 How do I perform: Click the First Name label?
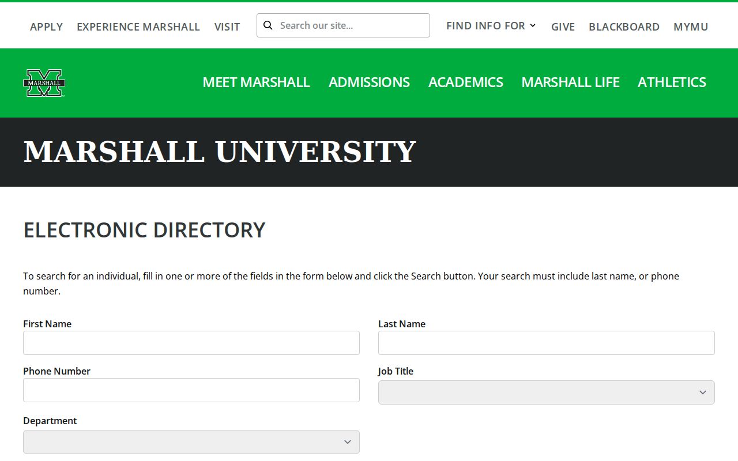(x=47, y=324)
